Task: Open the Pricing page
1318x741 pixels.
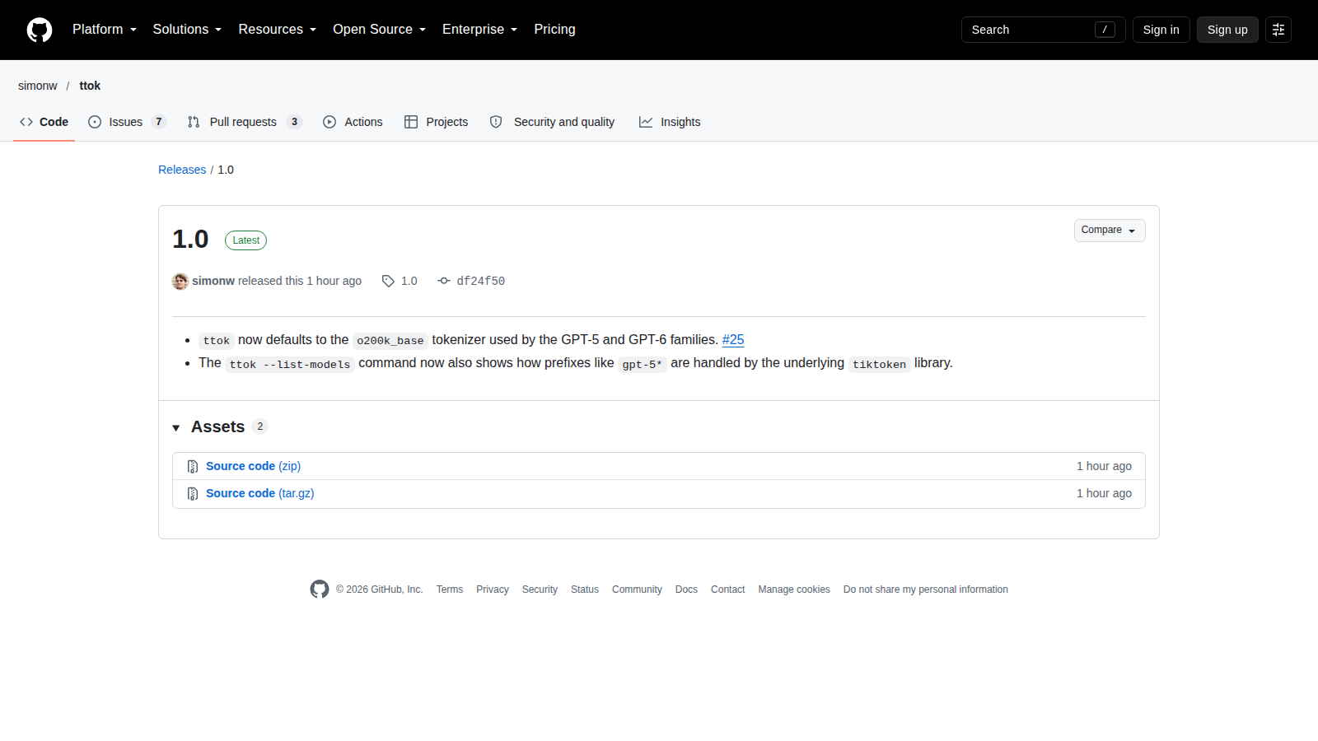Action: click(554, 30)
